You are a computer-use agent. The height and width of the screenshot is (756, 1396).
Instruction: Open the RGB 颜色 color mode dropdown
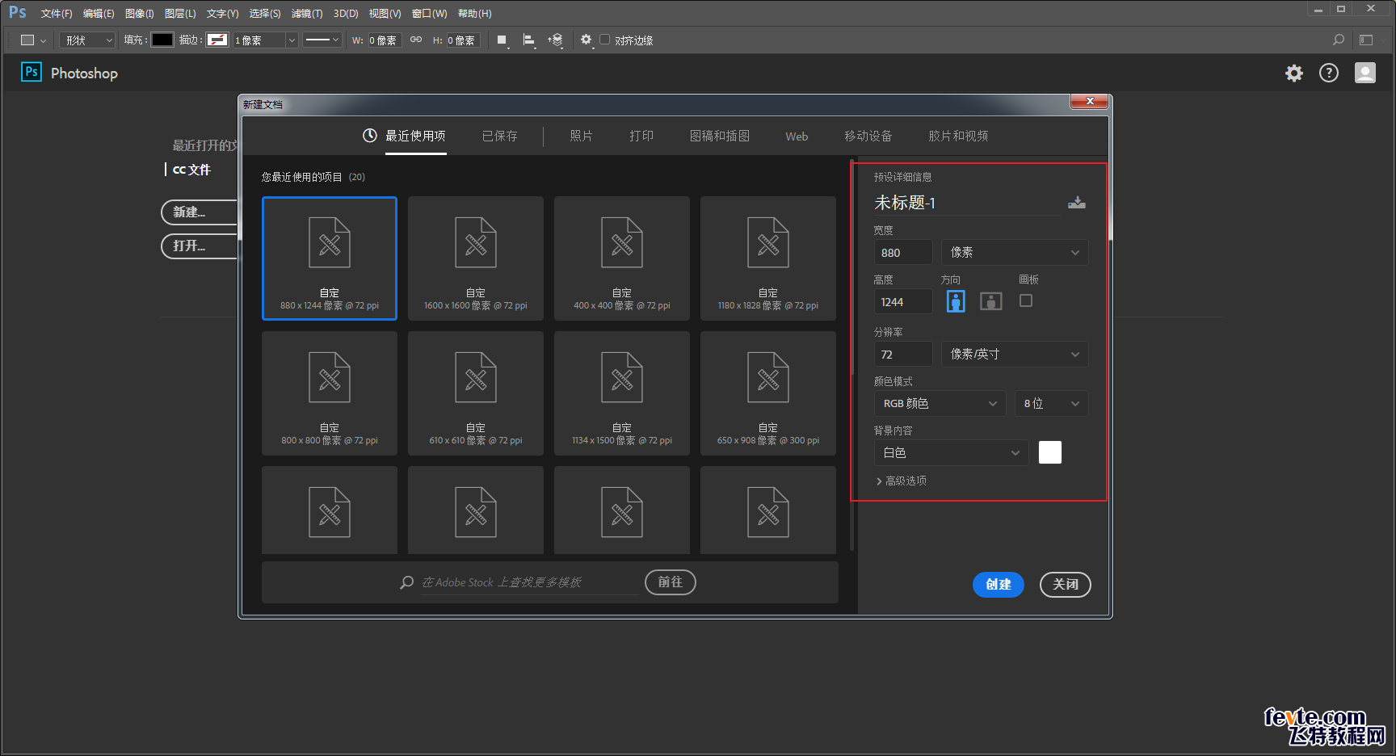[940, 404]
